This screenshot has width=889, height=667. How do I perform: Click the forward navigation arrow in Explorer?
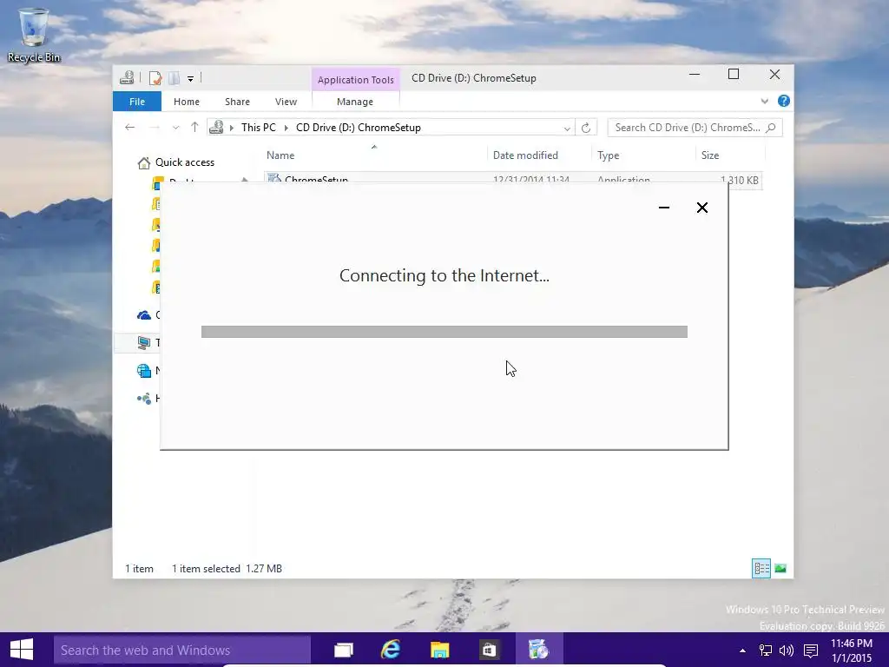[x=155, y=128]
